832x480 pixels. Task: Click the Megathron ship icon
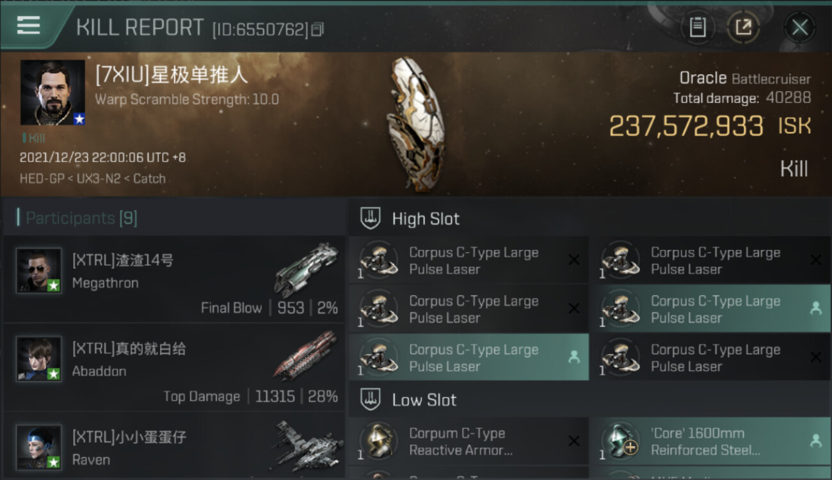[306, 269]
